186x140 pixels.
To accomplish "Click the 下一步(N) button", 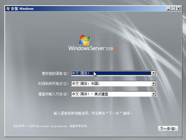I will click(x=168, y=128).
